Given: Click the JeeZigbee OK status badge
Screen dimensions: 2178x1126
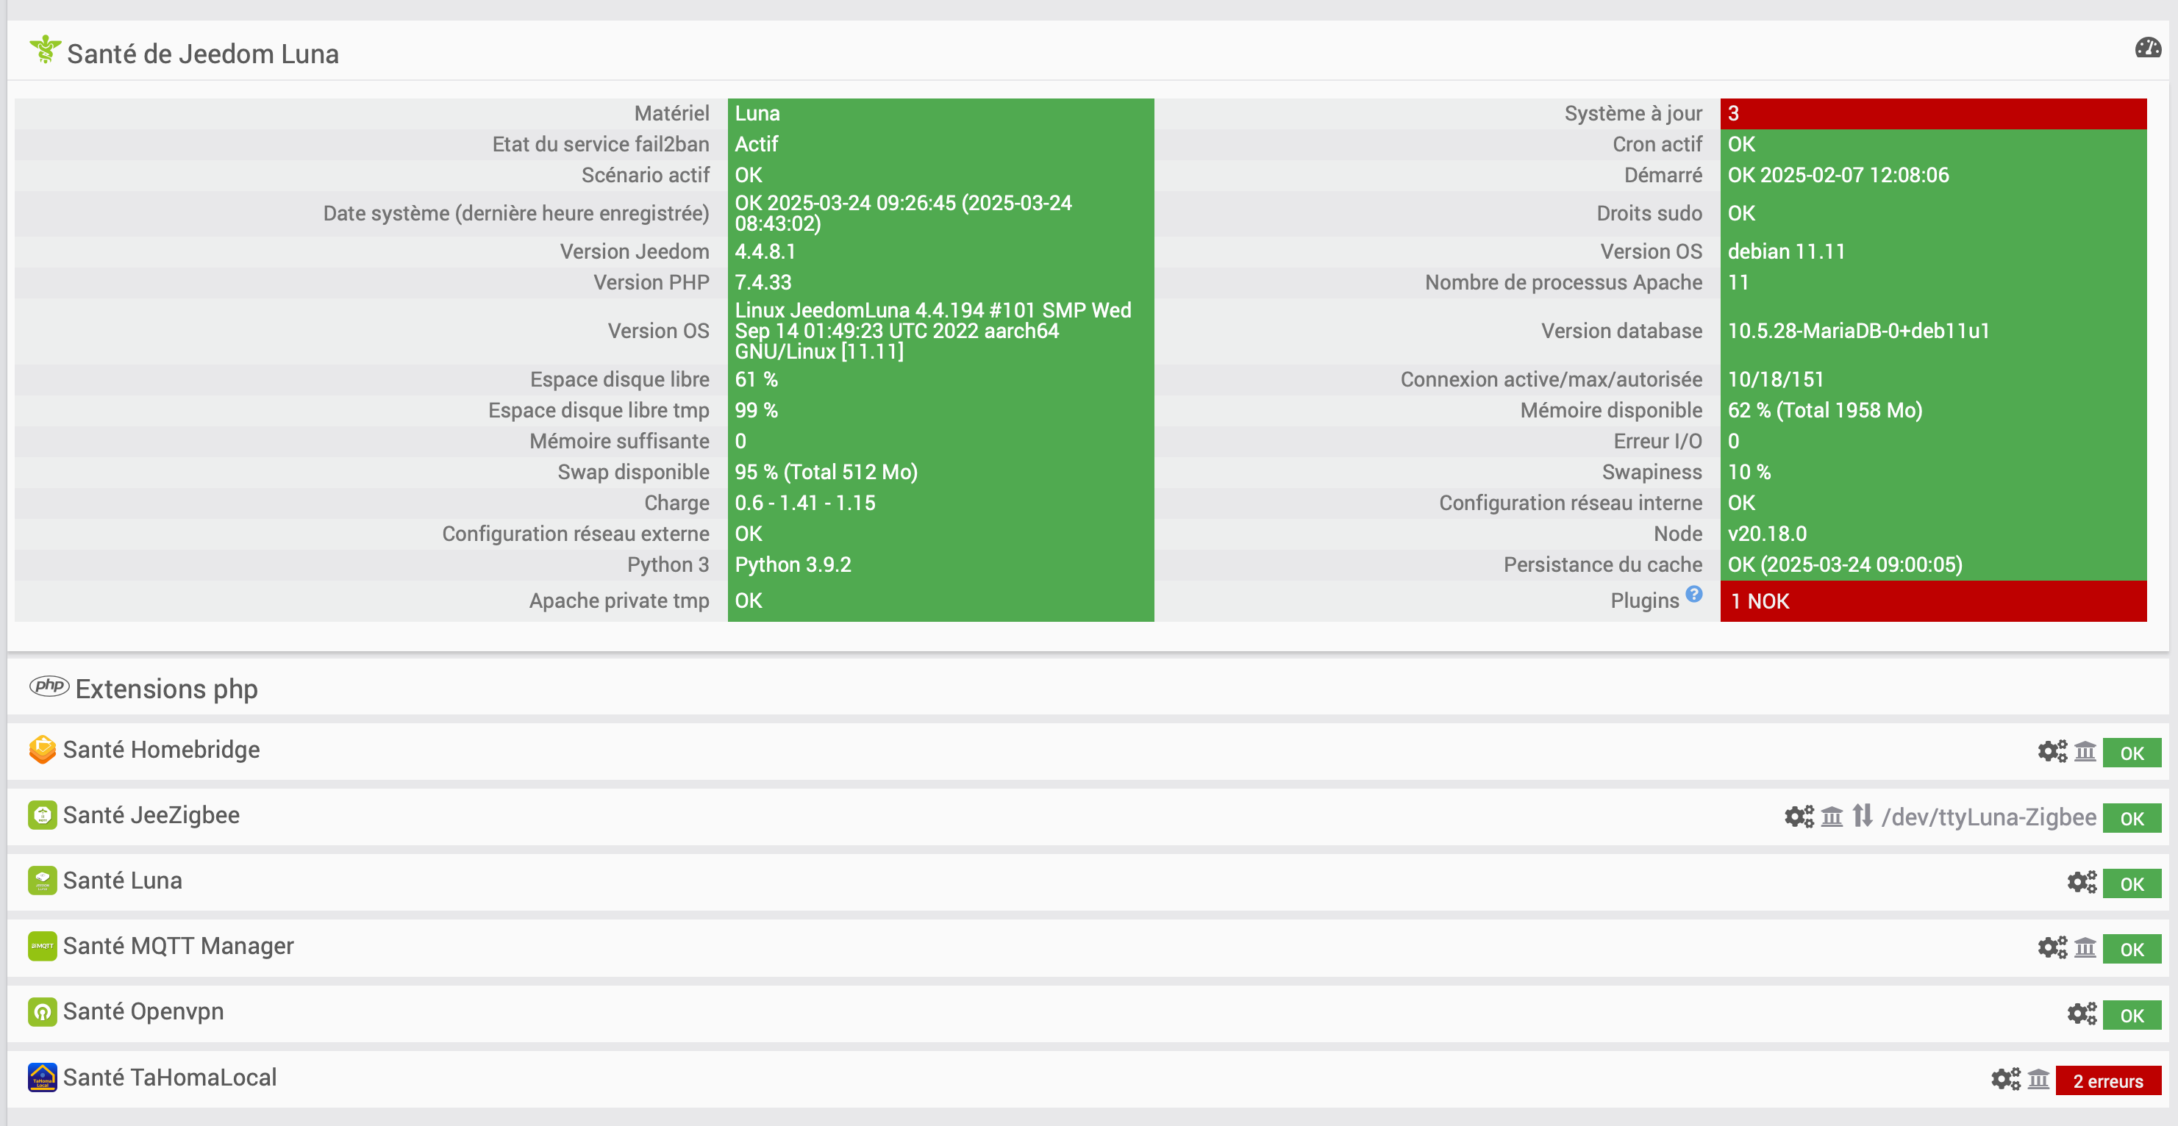Looking at the screenshot, I should point(2132,817).
